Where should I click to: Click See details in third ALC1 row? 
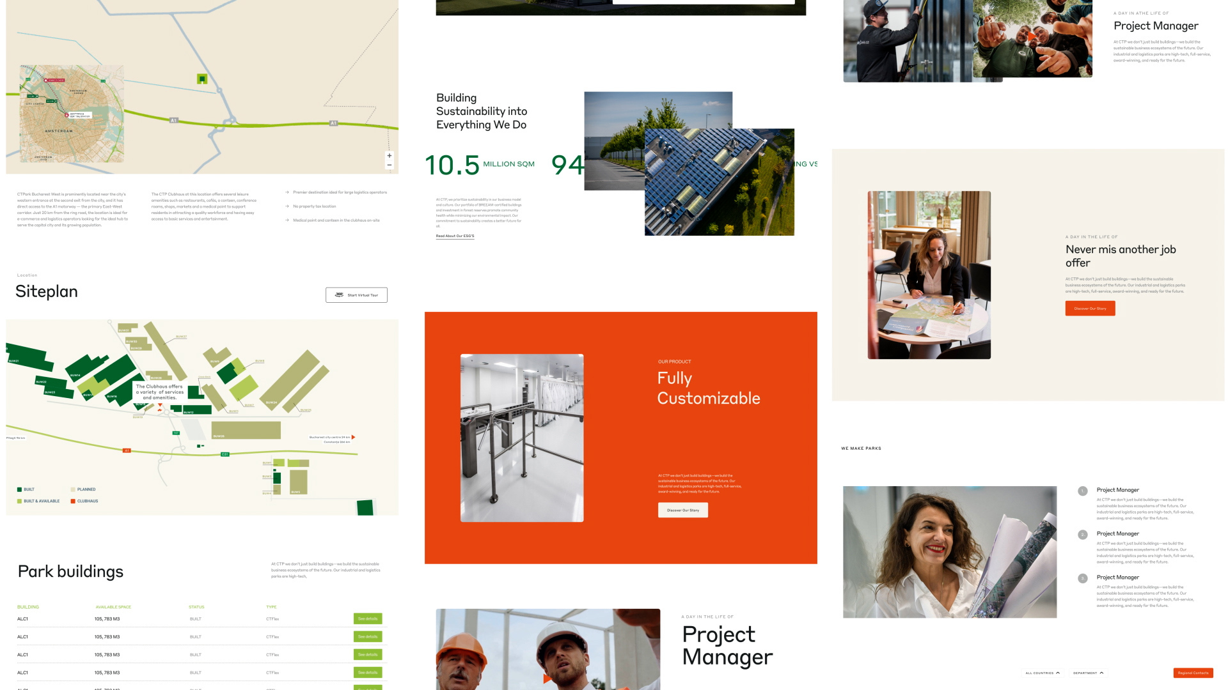pyautogui.click(x=368, y=654)
